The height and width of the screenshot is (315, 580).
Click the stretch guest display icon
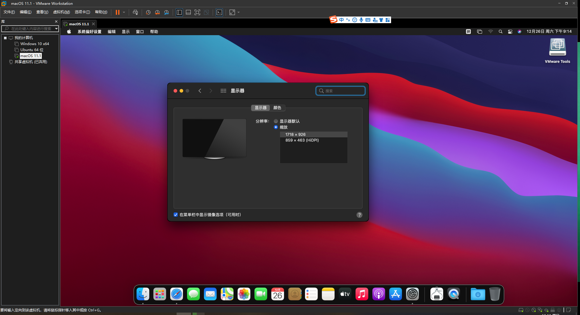(x=232, y=12)
